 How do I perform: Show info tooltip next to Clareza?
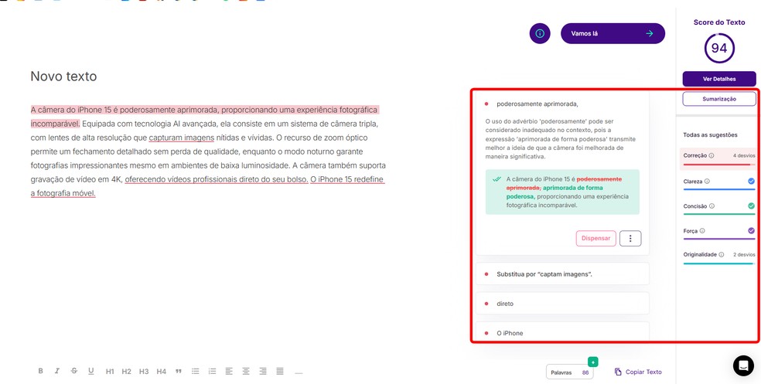(707, 182)
